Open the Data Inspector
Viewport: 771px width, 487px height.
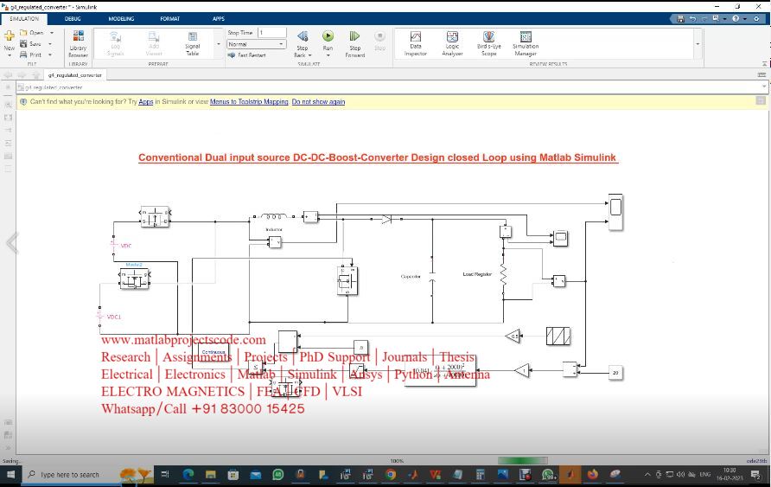point(416,44)
